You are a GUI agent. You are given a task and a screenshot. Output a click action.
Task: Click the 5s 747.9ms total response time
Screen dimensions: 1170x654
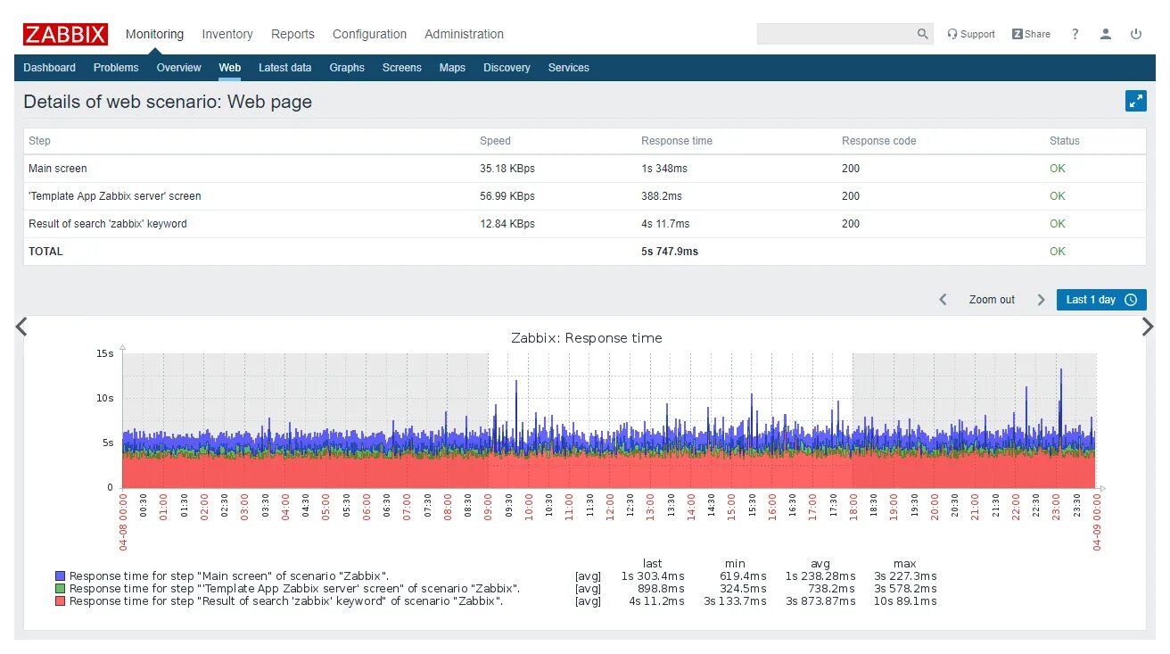point(670,252)
